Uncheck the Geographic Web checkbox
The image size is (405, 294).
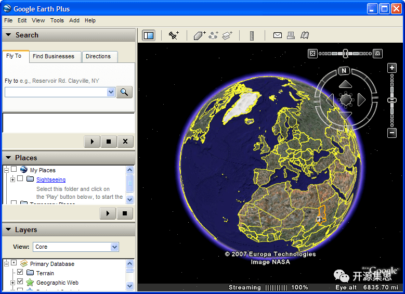pos(20,282)
